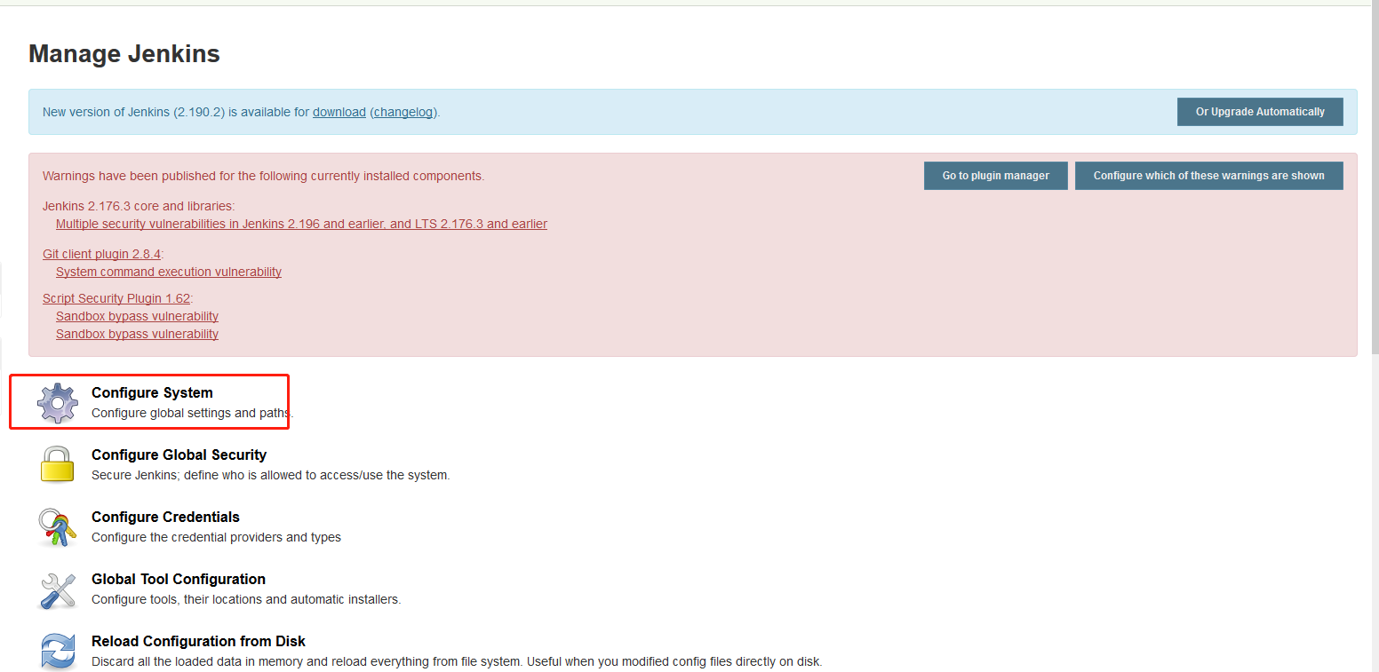Open the Configure System link
The width and height of the screenshot is (1379, 672).
click(x=152, y=392)
